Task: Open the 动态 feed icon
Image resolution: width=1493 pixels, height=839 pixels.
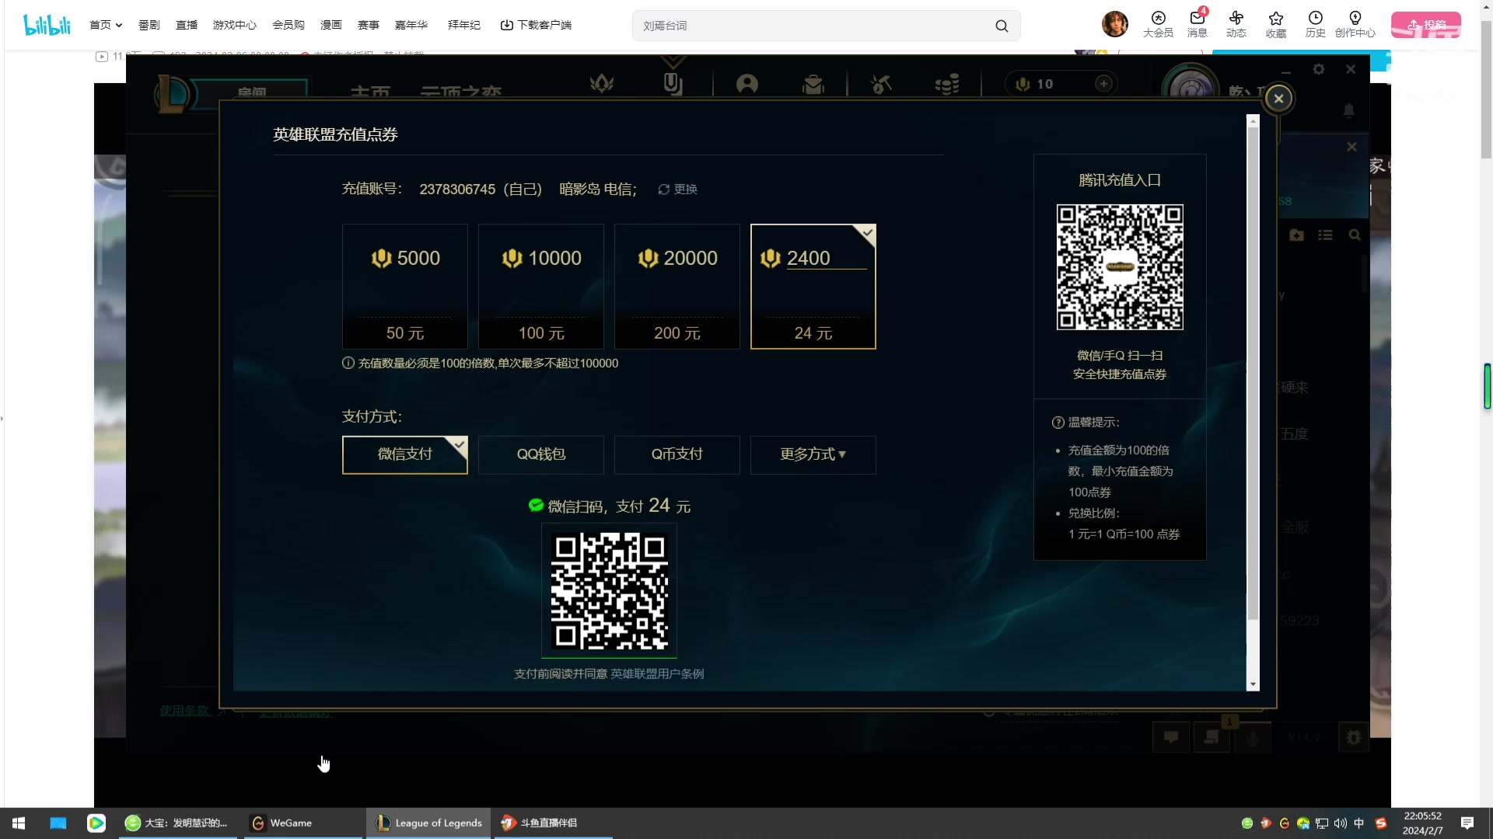Action: (1236, 24)
